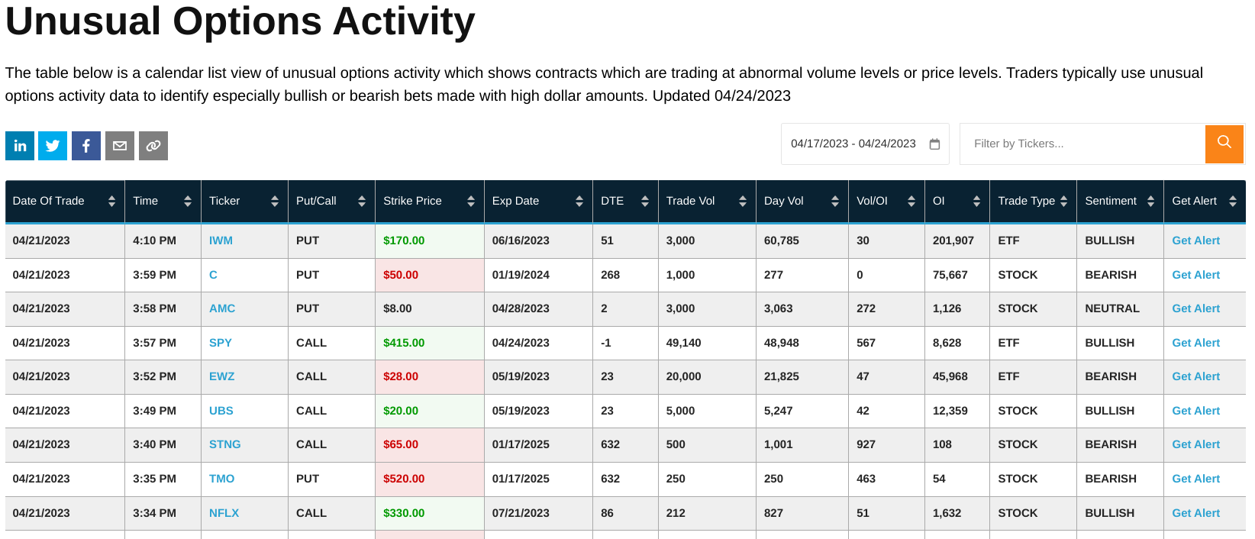Sort by Put/Call column arrows
Image resolution: width=1255 pixels, height=539 pixels.
(362, 202)
